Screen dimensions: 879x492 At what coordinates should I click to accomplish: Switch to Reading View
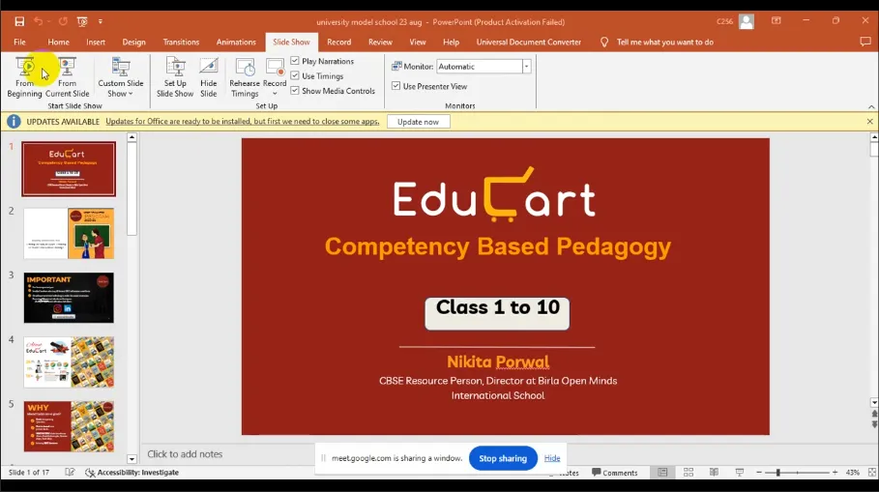pos(714,473)
